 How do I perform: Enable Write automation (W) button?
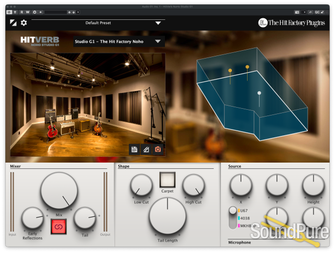point(28,12)
